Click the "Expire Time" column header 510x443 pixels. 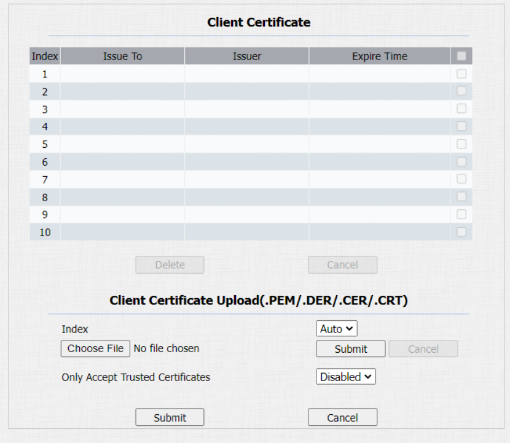click(380, 56)
